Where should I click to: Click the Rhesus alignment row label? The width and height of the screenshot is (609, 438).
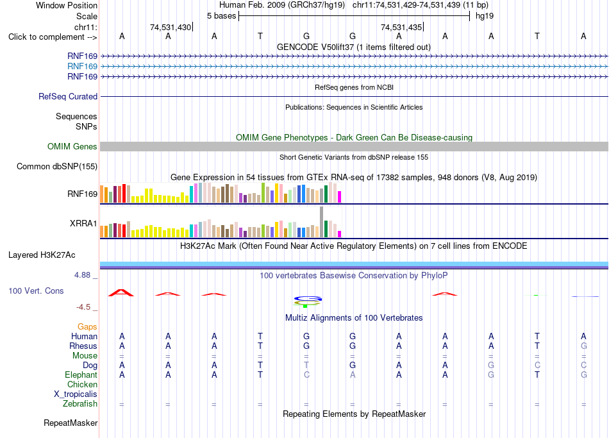(83, 346)
